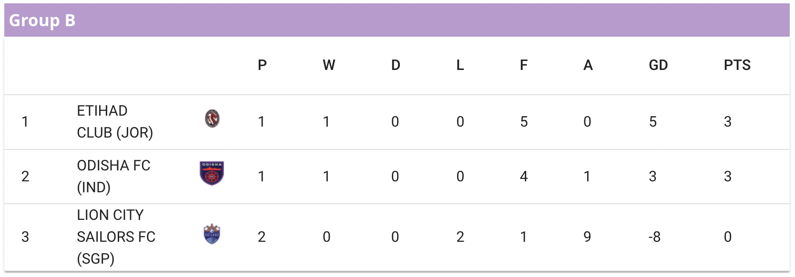Click Etihad Club's points value 3

[727, 122]
